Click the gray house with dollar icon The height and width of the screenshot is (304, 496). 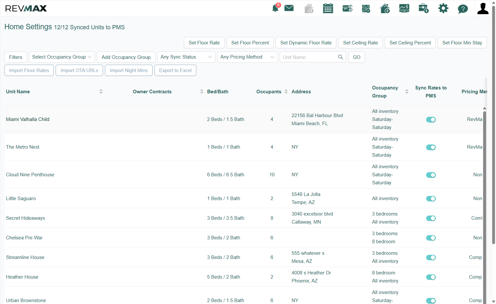tap(309, 8)
